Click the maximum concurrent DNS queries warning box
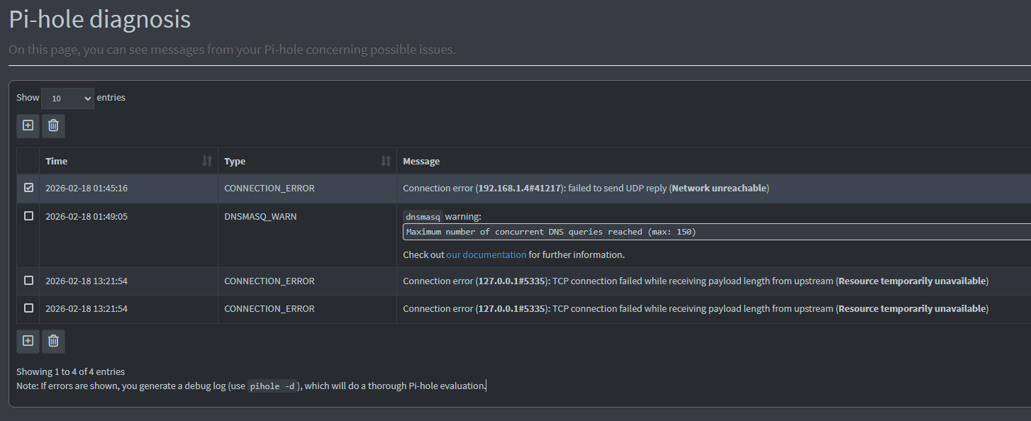 point(717,232)
